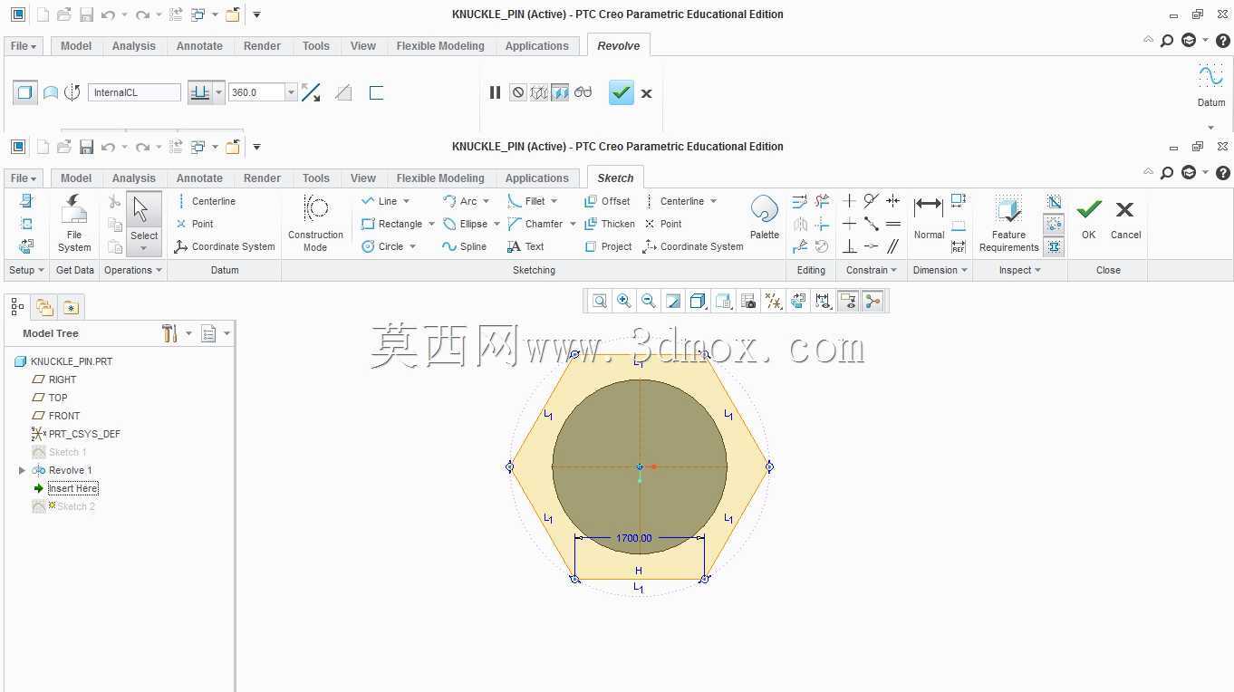Cancel the sketch with the Cancel button
Screen dimensions: 1234x692
pos(1125,219)
